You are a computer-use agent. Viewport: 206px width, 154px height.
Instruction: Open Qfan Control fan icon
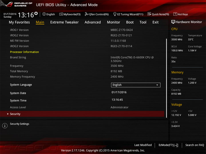coord(86,14)
